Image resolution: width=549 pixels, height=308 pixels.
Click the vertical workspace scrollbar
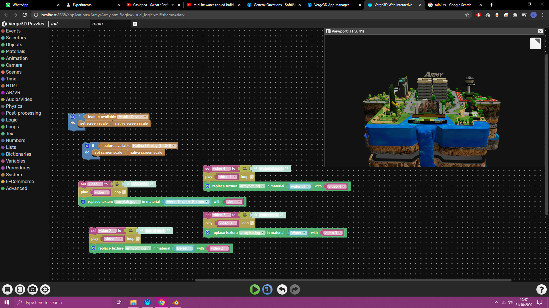click(546, 134)
